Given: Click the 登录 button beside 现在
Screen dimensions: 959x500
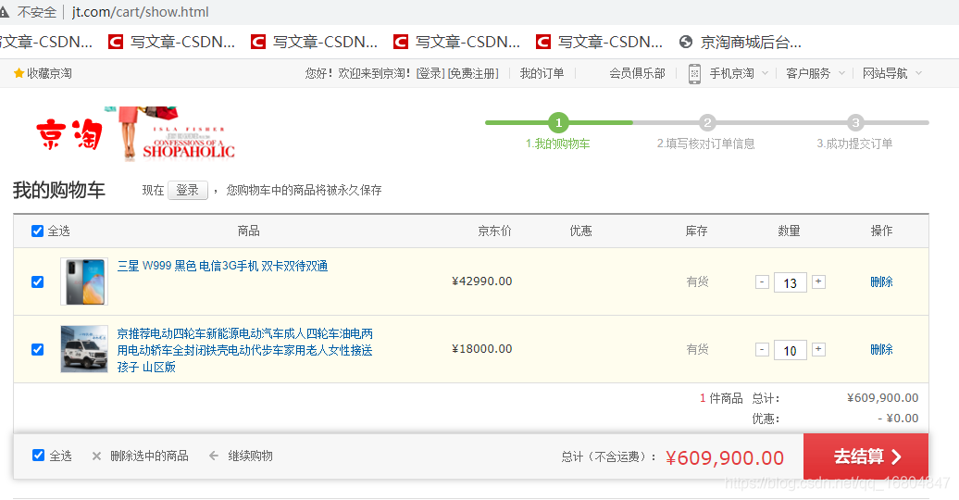Looking at the screenshot, I should 188,191.
